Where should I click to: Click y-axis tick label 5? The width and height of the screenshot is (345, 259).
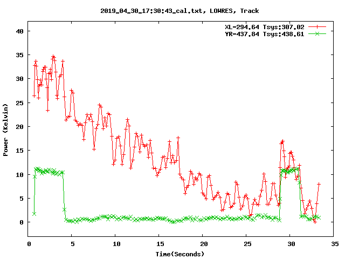pyautogui.click(x=22, y=199)
